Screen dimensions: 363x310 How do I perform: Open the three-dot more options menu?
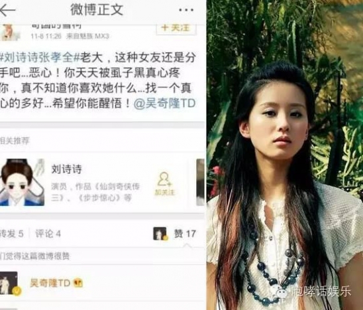pos(186,10)
